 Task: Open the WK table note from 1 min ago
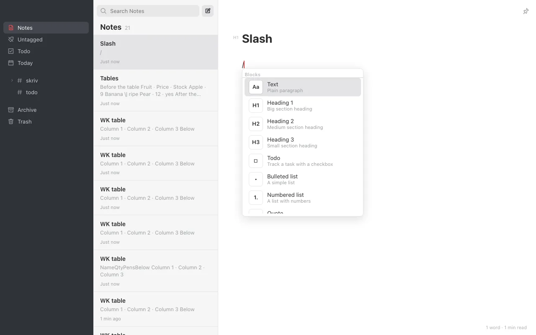click(155, 309)
